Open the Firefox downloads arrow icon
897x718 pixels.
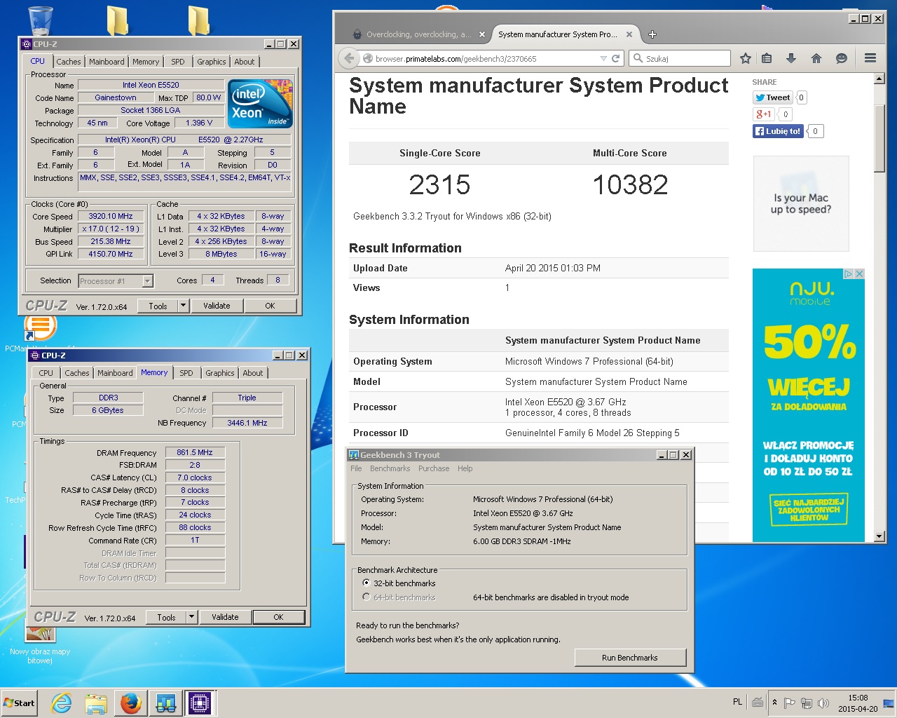pyautogui.click(x=791, y=58)
